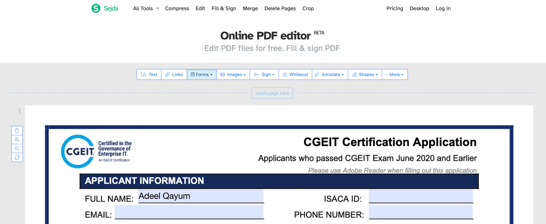
Task: Open the Forms dropdown
Action: [202, 74]
